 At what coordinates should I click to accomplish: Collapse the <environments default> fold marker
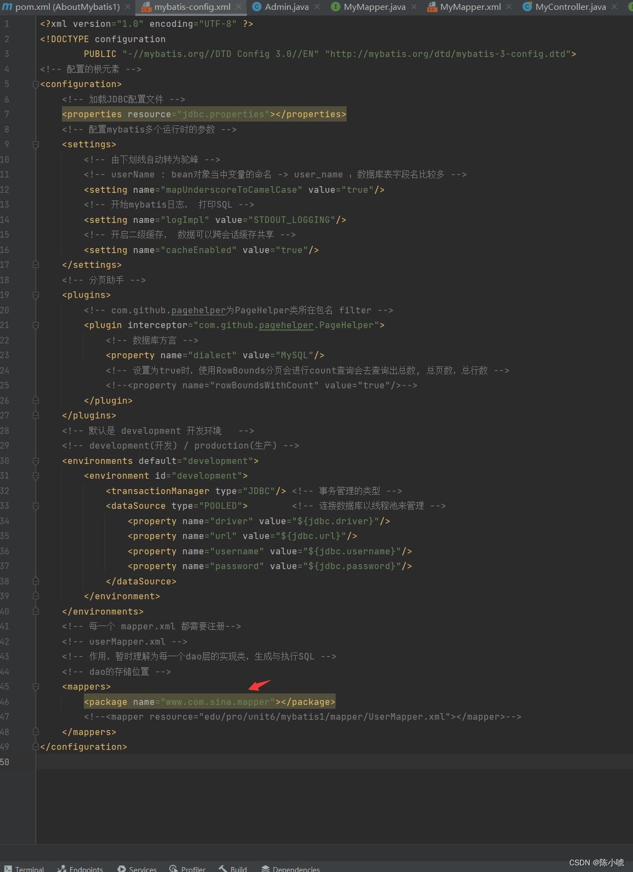(x=36, y=461)
